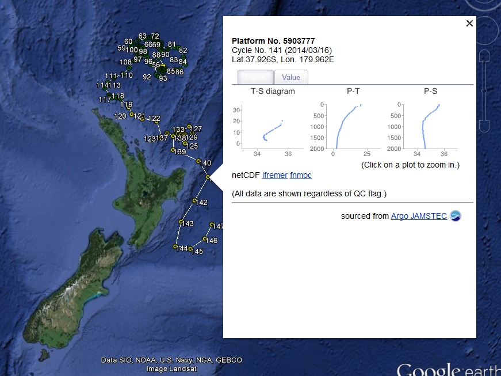Click the cycle 146 float marker

pyautogui.click(x=205, y=239)
